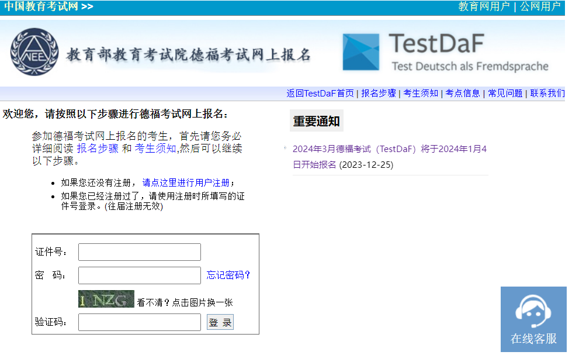Viewport: 586px width, 355px height.
Task: Open the 常见问题 navigation item
Action: (505, 93)
